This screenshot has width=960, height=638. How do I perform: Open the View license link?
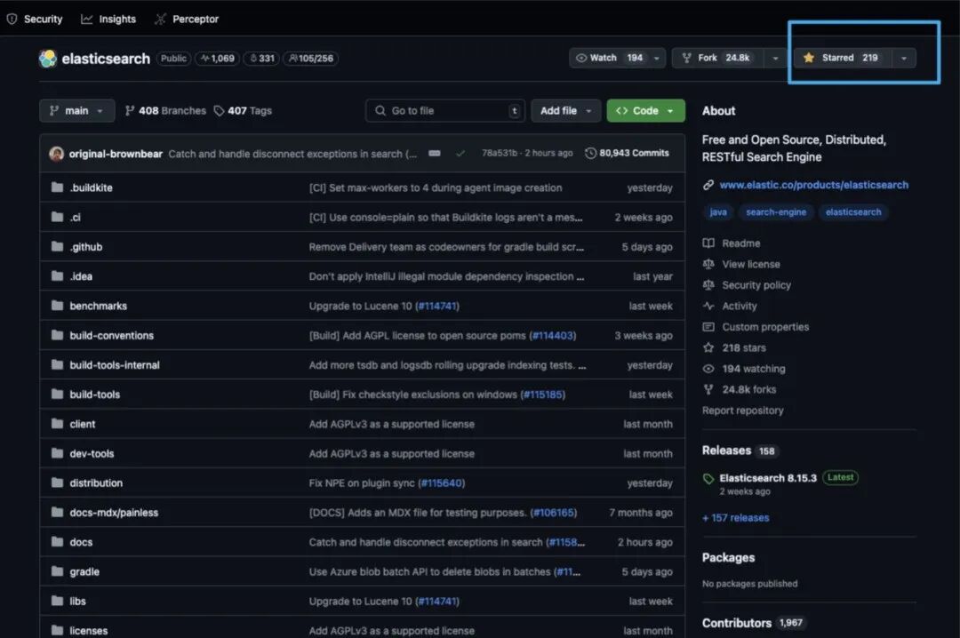point(741,265)
